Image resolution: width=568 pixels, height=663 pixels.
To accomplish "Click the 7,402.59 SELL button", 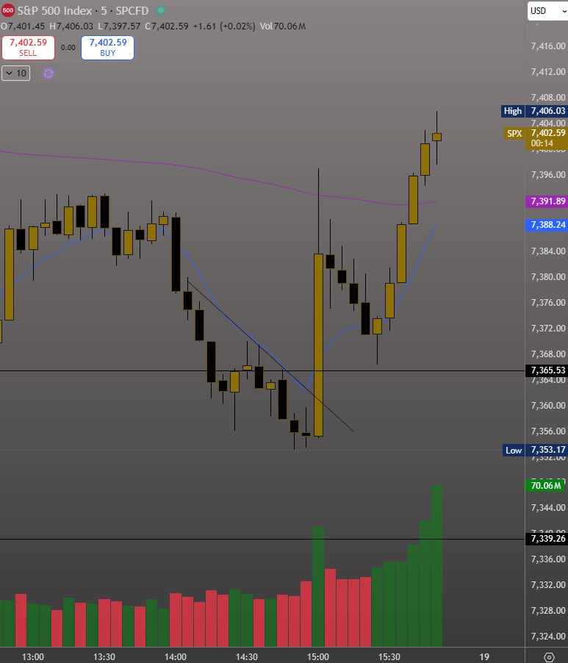I will coord(29,47).
